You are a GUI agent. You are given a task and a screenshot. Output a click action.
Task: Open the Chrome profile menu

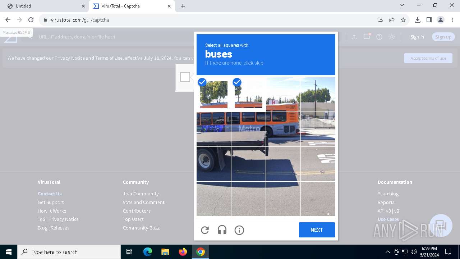[441, 20]
